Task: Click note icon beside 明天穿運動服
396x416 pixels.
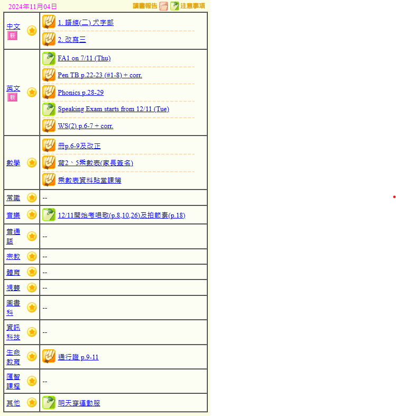Action: (x=49, y=402)
